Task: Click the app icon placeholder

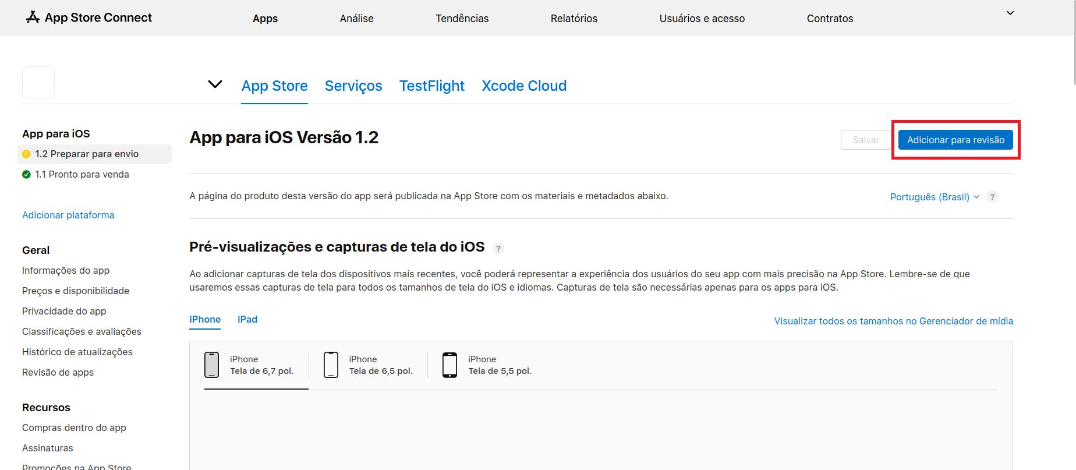Action: [x=38, y=83]
